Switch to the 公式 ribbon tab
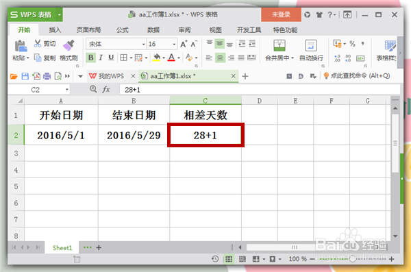Viewport: 411px width, 272px height. coord(123,30)
